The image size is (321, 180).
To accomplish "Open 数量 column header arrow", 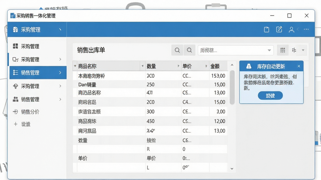I will pos(178,66).
